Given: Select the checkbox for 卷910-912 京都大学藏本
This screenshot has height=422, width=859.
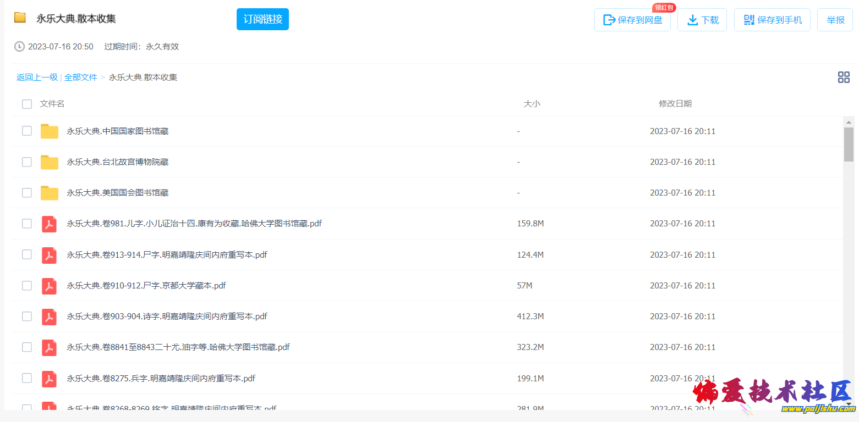Looking at the screenshot, I should tap(27, 285).
